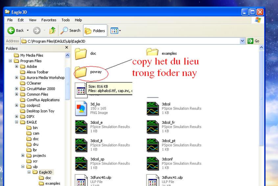The width and height of the screenshot is (278, 186).
Task: Expand the coolpro2 tree node
Action: [16, 105]
